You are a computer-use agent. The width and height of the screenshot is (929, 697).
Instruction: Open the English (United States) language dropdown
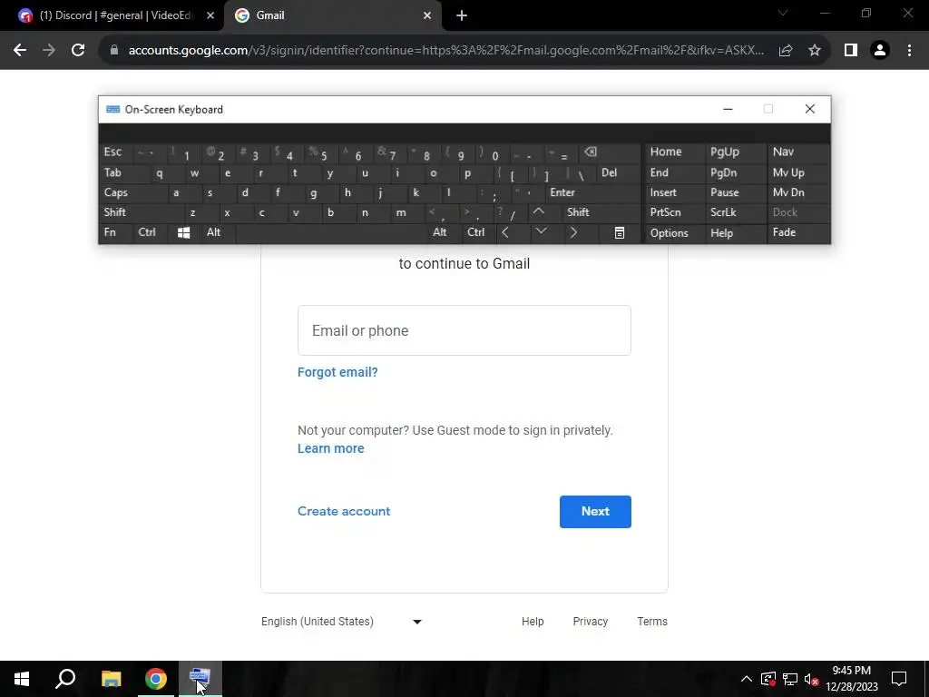(x=342, y=622)
